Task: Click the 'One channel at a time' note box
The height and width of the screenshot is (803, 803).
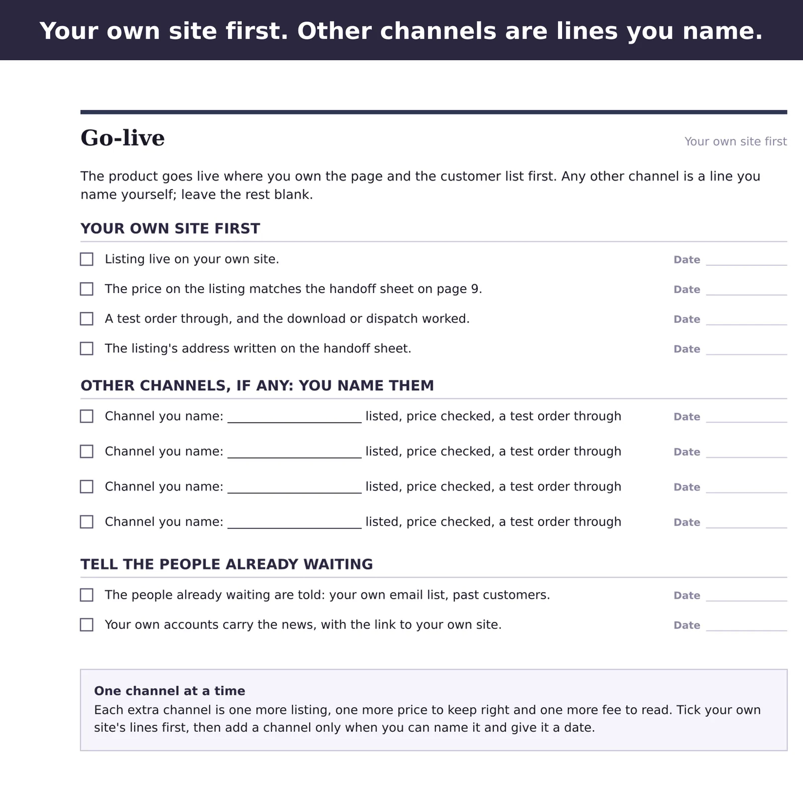Action: pos(434,710)
